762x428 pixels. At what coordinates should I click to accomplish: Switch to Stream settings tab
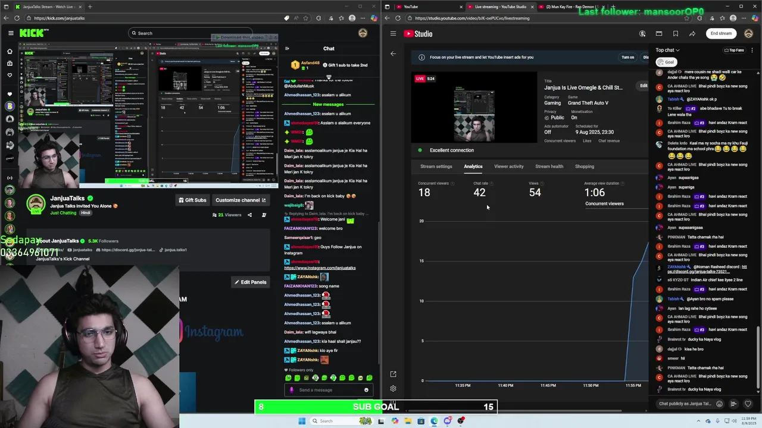pos(436,166)
